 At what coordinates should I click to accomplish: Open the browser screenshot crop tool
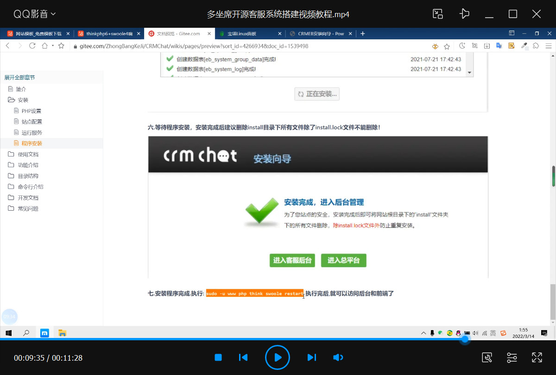click(474, 46)
